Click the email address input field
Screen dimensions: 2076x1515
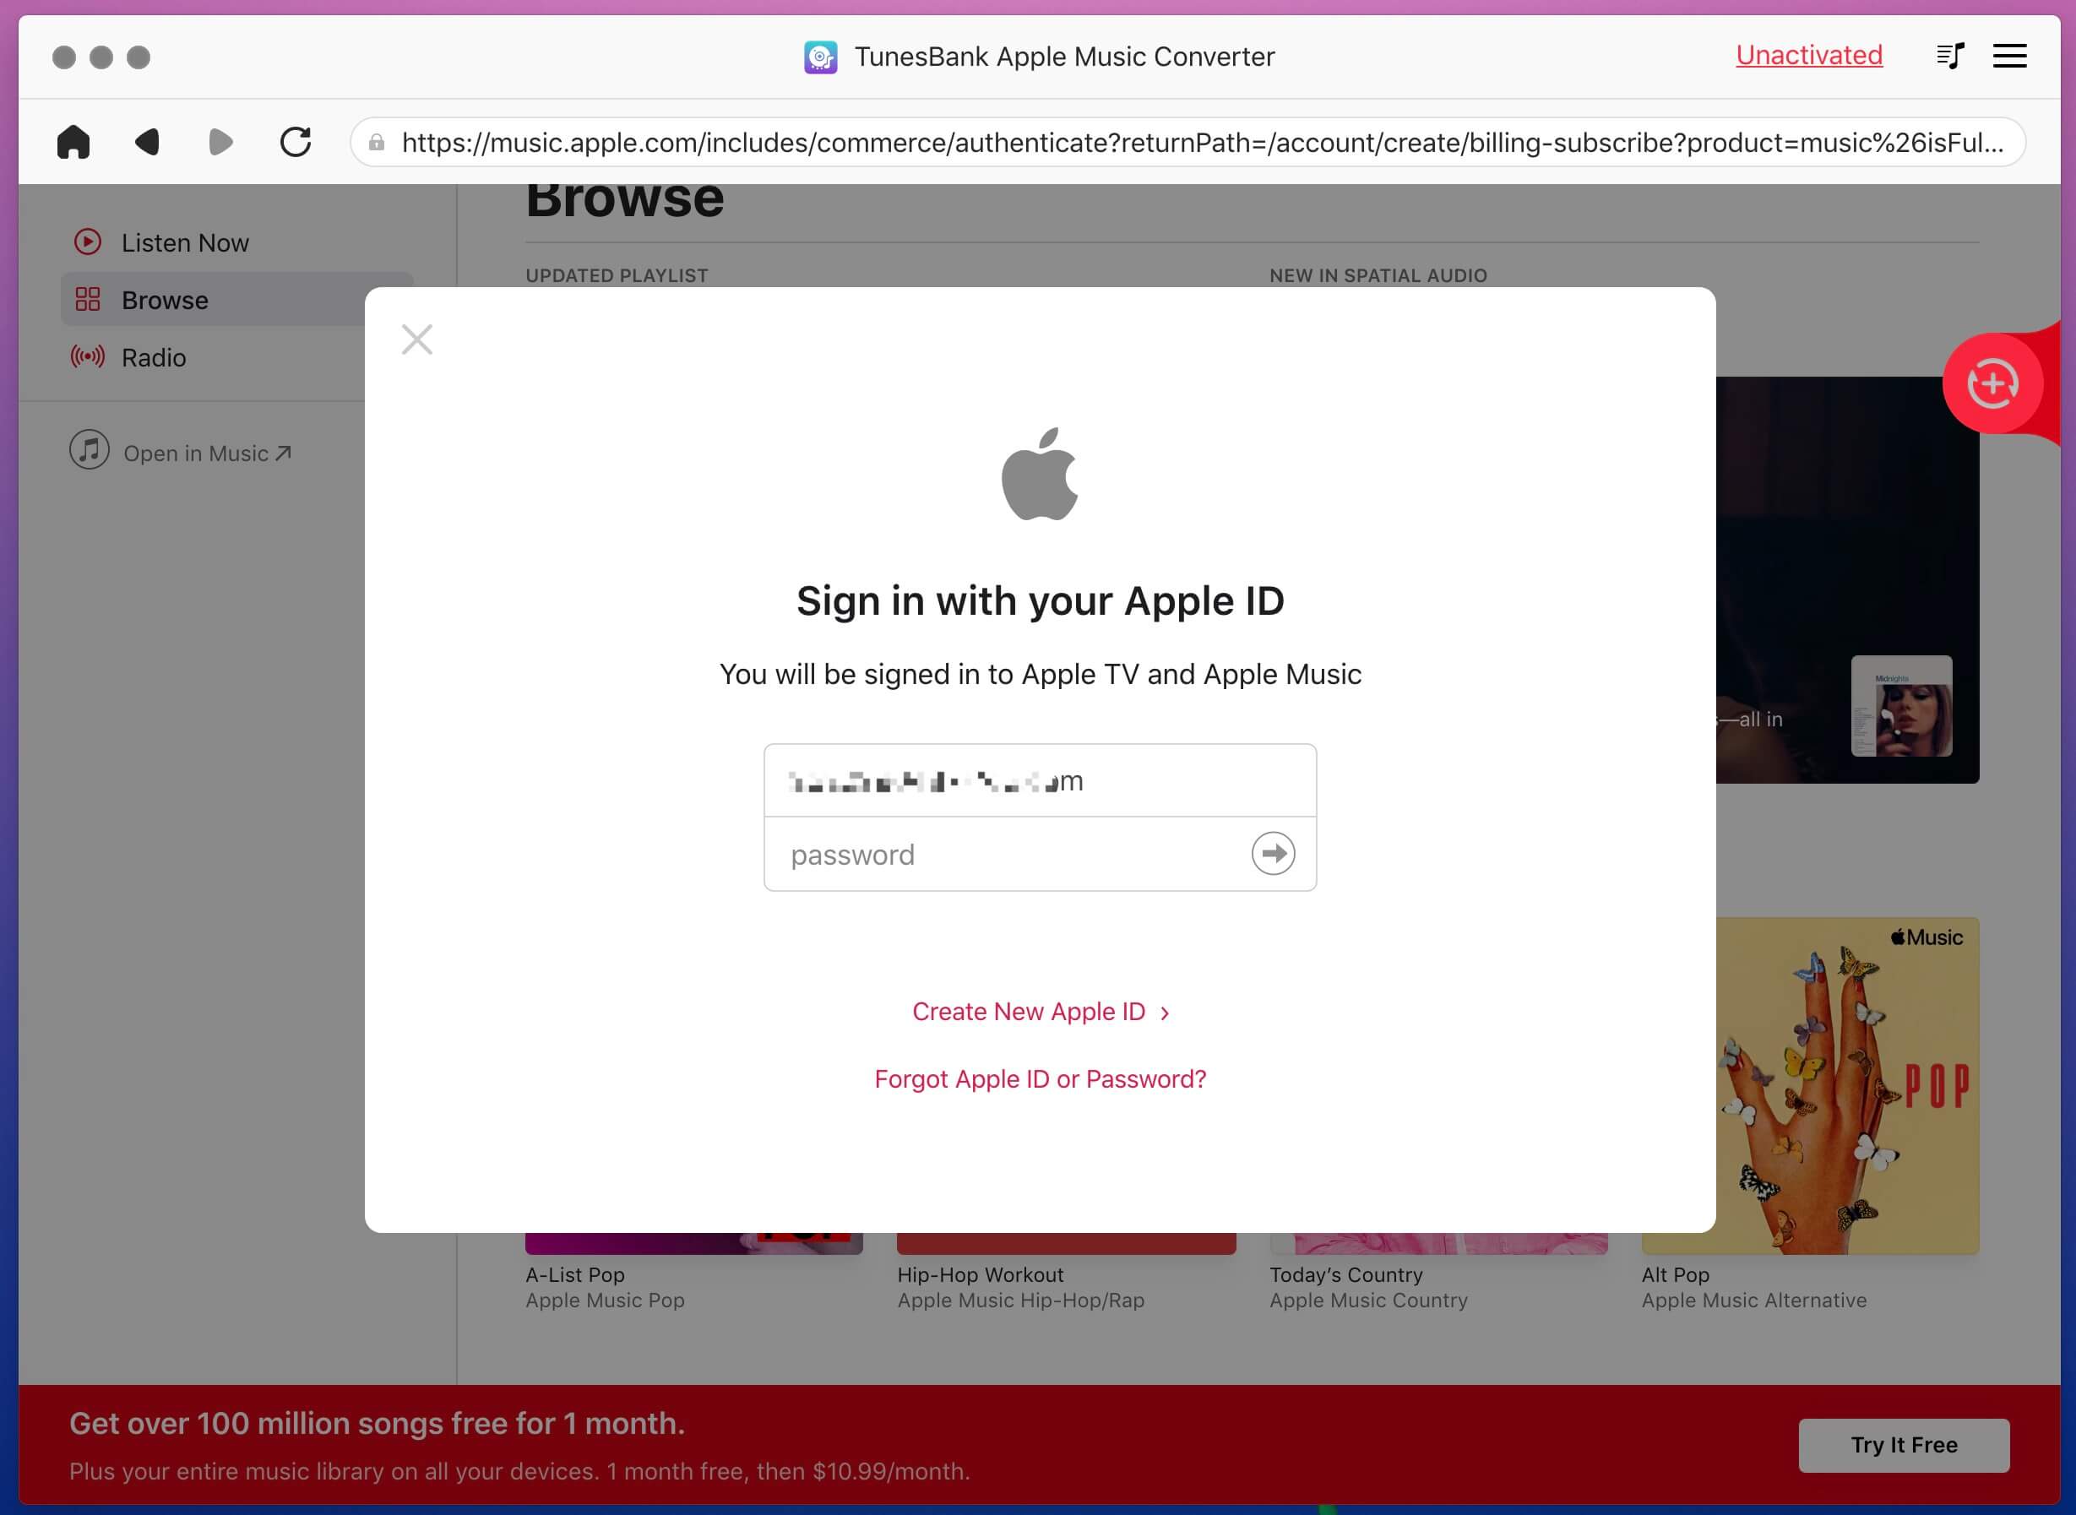pyautogui.click(x=1038, y=782)
